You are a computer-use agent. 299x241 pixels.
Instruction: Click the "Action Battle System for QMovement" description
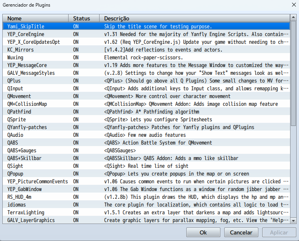167,143
